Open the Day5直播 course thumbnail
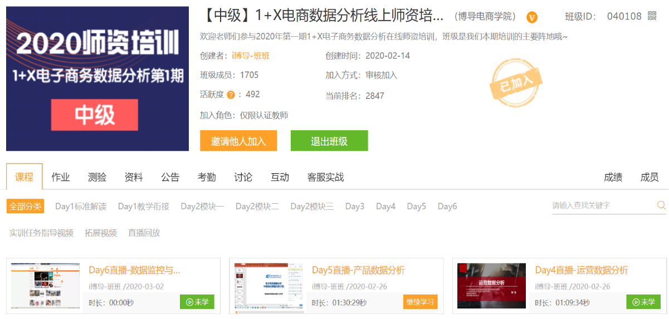The image size is (669, 319). [268, 286]
